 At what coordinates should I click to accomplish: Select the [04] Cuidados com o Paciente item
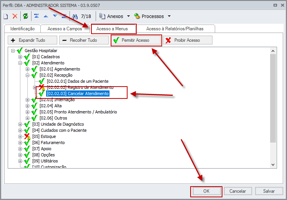[x=60, y=131]
